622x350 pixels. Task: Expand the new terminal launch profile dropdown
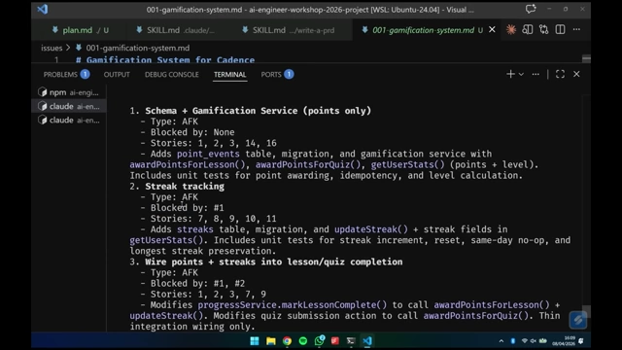[x=521, y=74]
